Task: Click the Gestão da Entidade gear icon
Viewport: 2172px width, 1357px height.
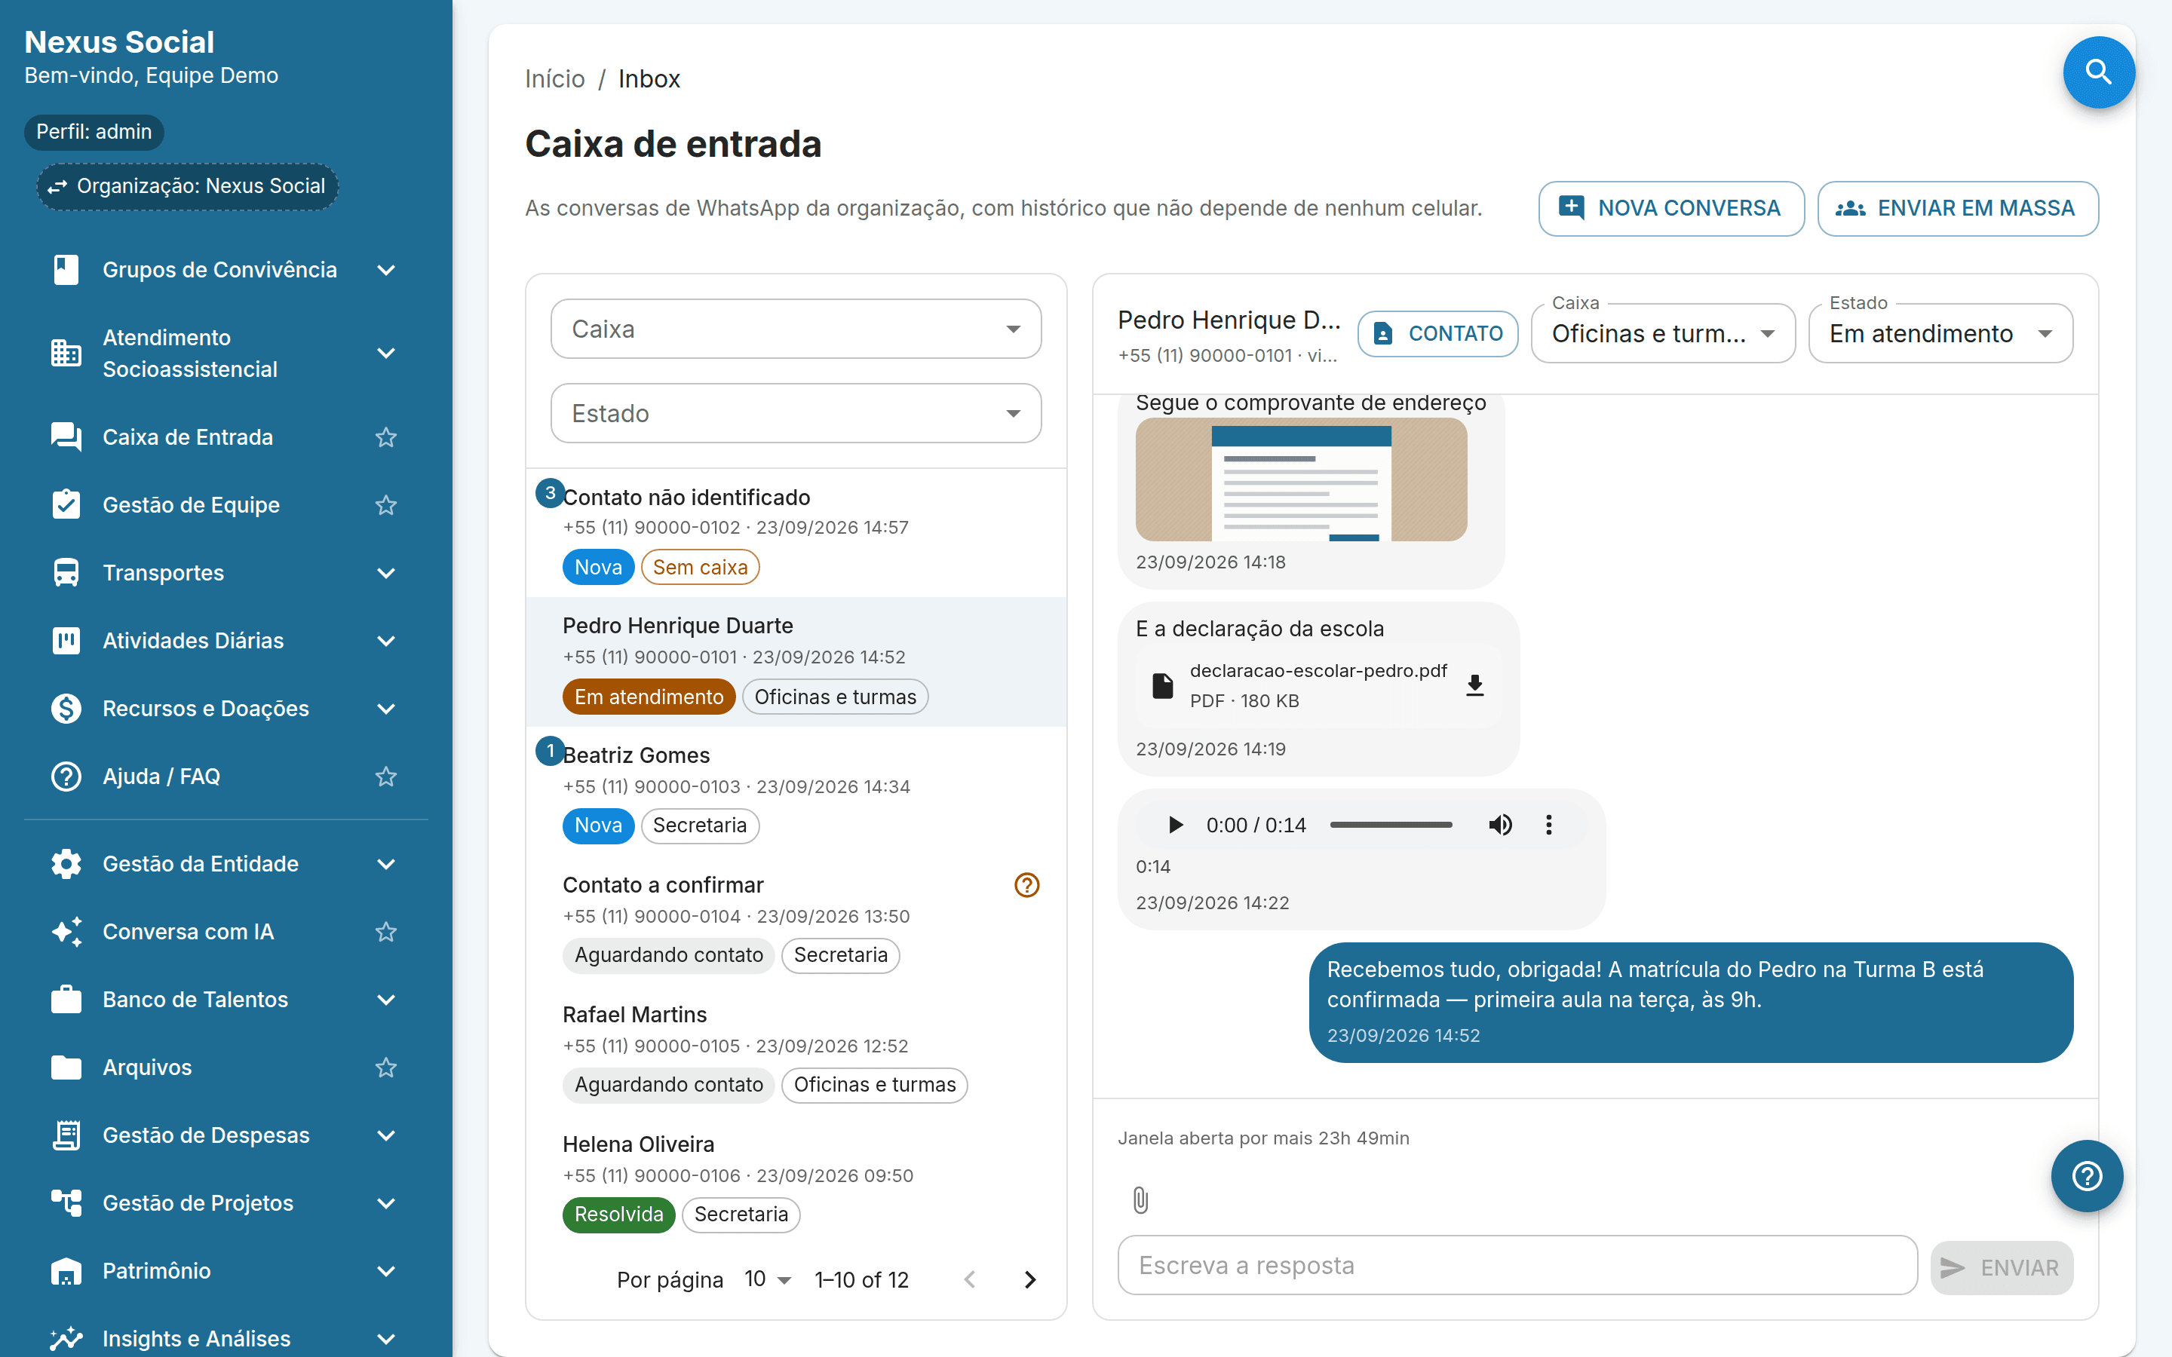Action: tap(66, 863)
